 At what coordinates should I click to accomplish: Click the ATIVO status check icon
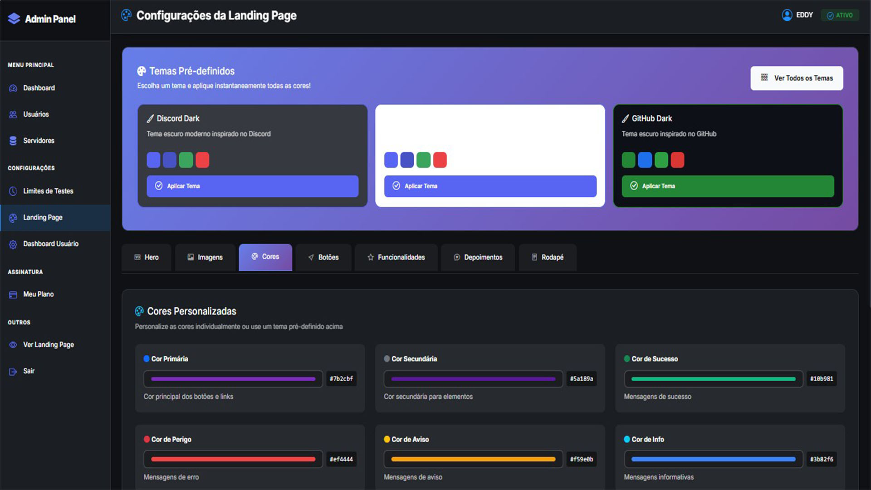pyautogui.click(x=830, y=15)
